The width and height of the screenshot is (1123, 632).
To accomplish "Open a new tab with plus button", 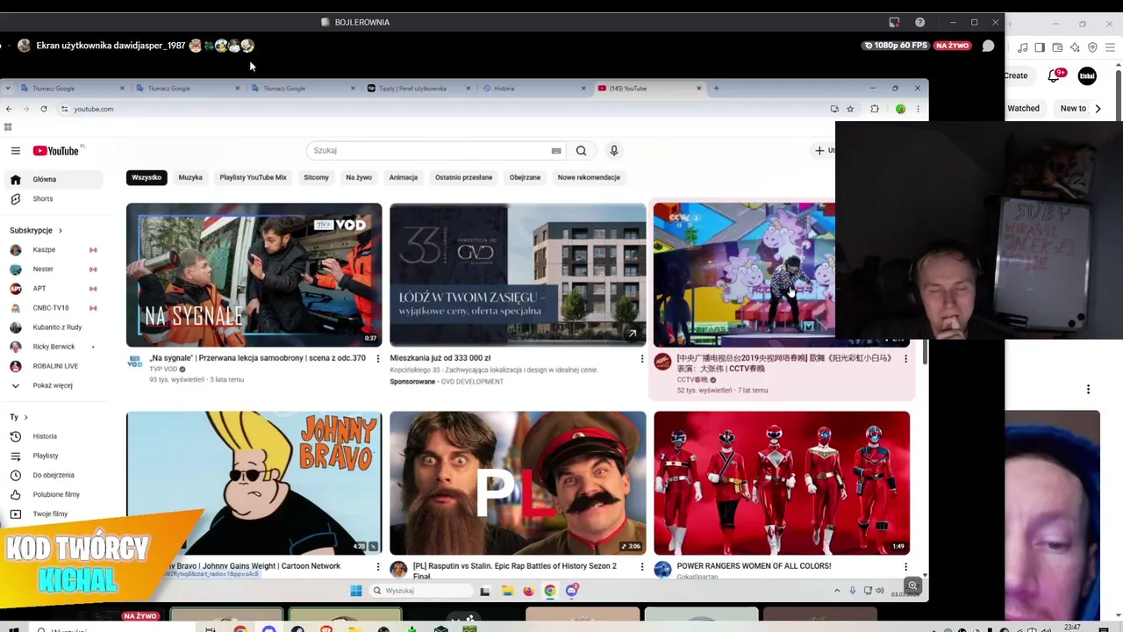I will [x=716, y=88].
